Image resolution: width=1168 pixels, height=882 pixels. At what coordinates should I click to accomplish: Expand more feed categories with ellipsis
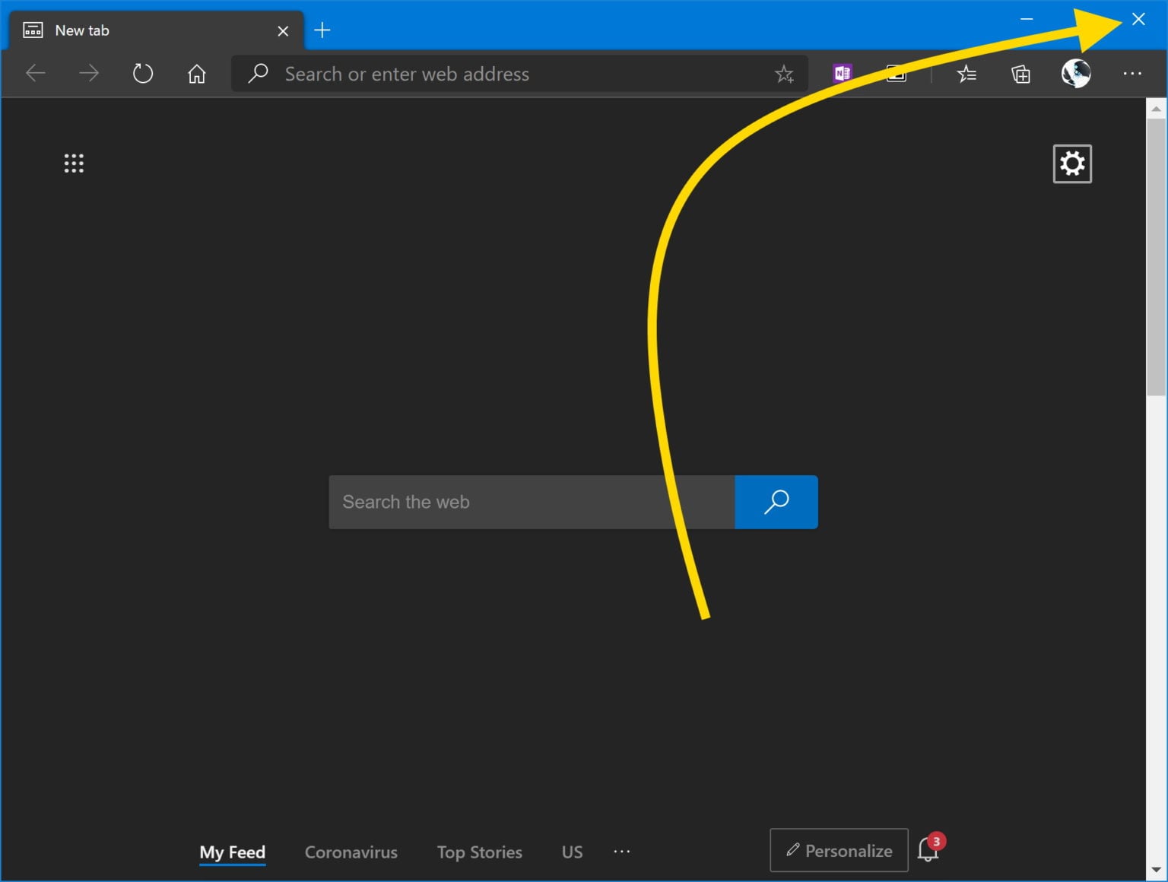(622, 852)
